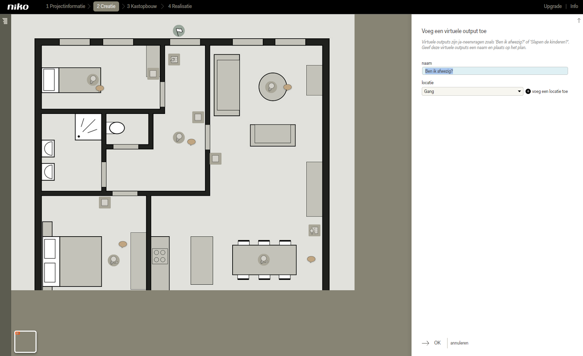The width and height of the screenshot is (583, 356).
Task: Open the Upgrade menu item
Action: pyautogui.click(x=553, y=6)
